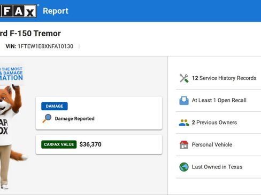
Task: Click the previous owners people icon
Action: (184, 123)
